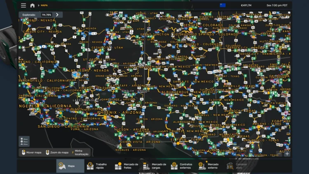This screenshot has width=309, height=174.
Task: Select SAN DIEGO - CALIFORNIA city label
Action: coord(63,127)
